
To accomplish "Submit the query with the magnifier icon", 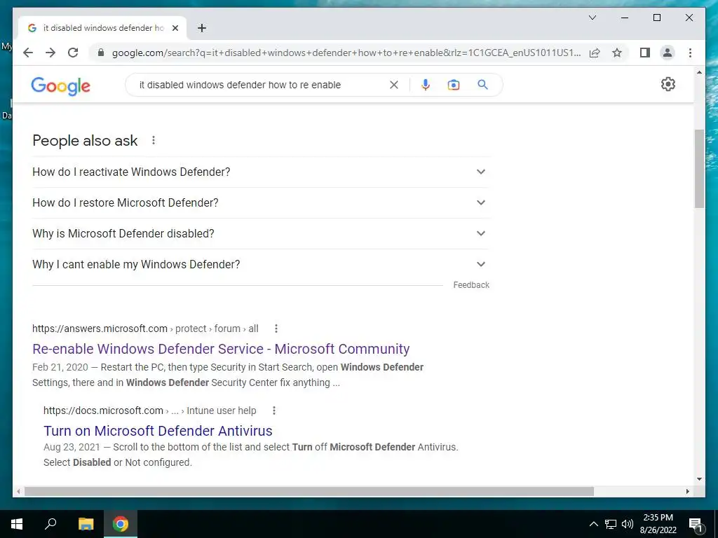I will tap(482, 85).
